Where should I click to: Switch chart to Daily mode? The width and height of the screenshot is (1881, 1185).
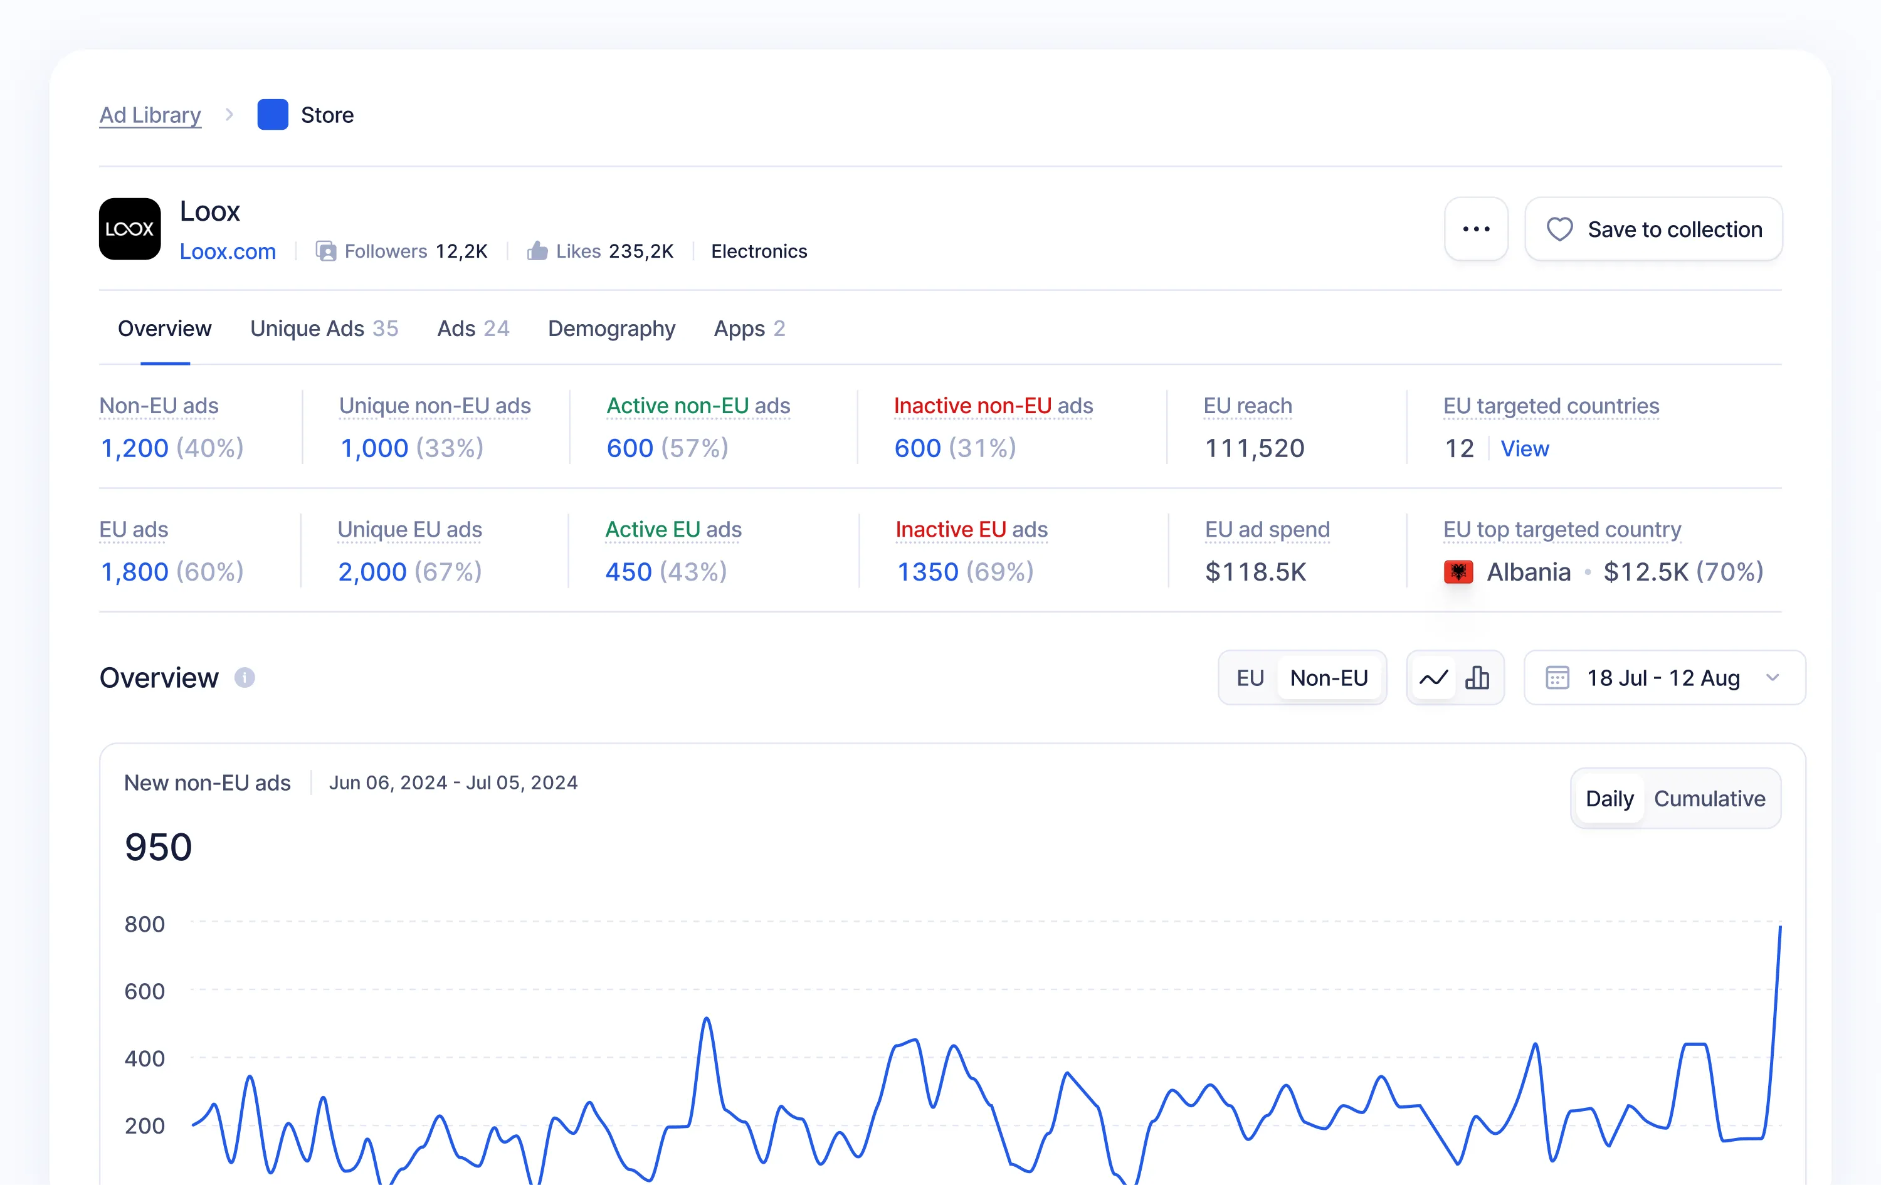pyautogui.click(x=1609, y=798)
